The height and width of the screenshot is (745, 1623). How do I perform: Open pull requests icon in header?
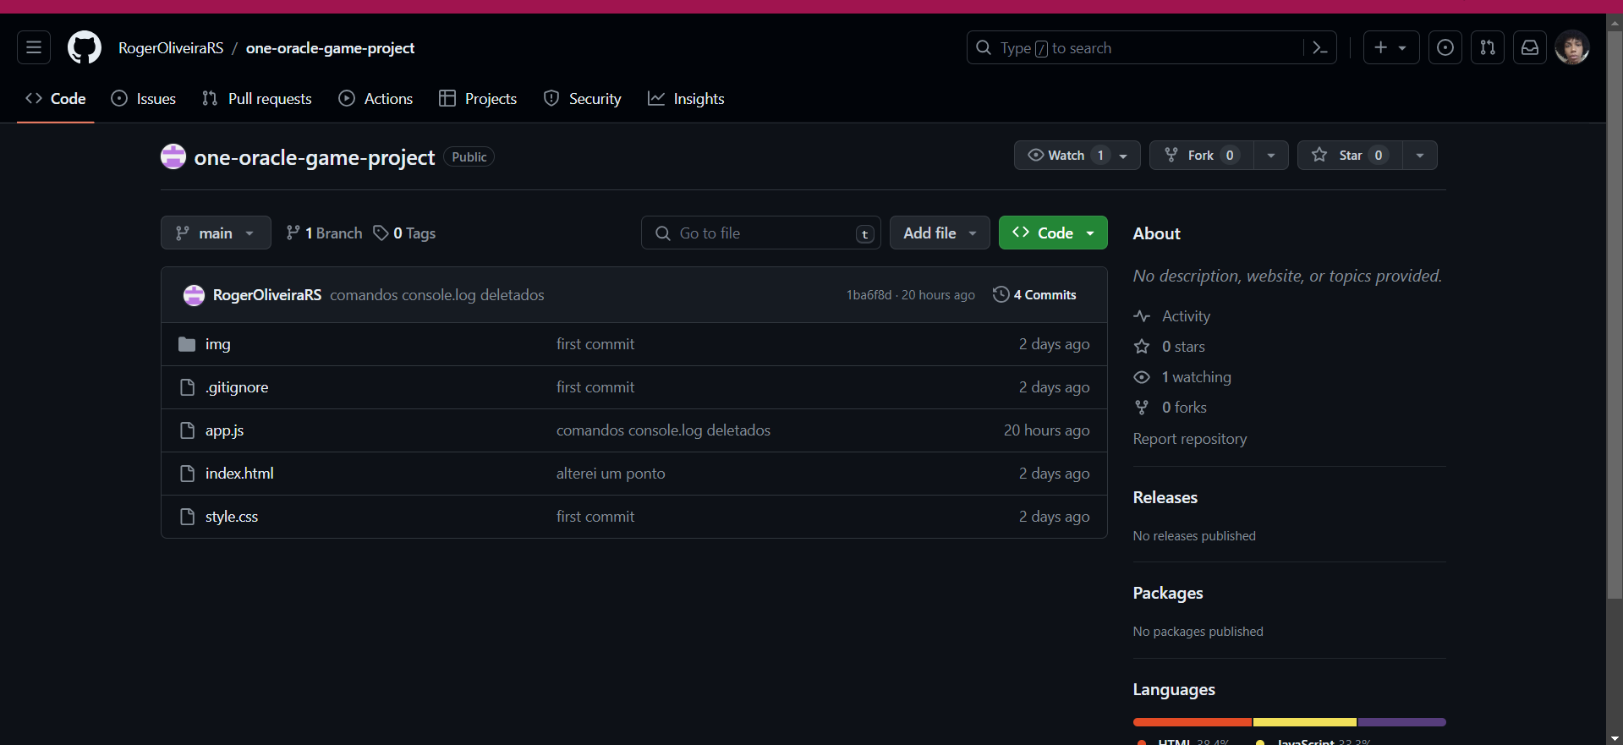click(x=1488, y=47)
